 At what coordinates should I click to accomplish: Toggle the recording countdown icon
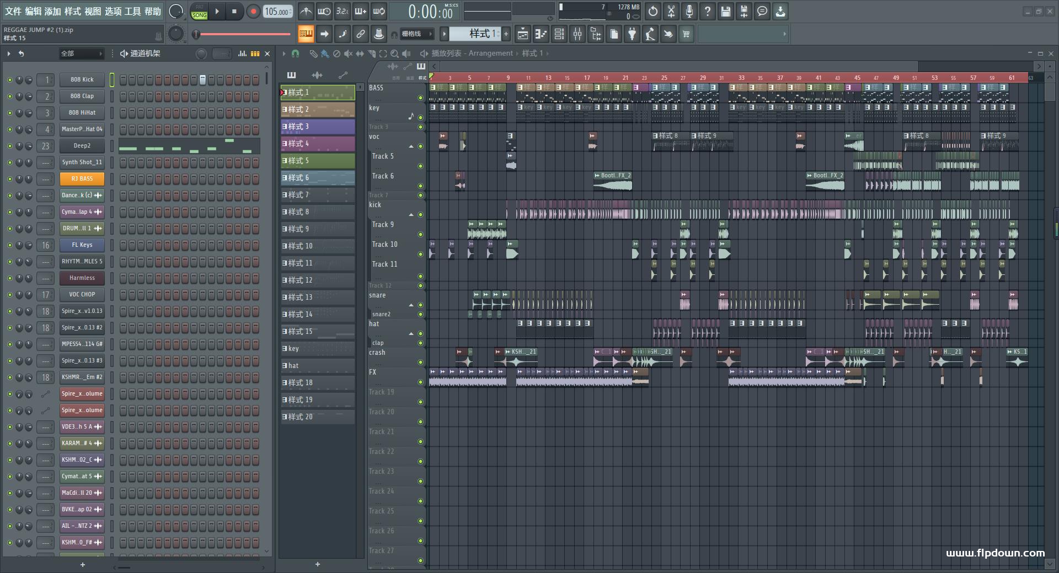(343, 11)
